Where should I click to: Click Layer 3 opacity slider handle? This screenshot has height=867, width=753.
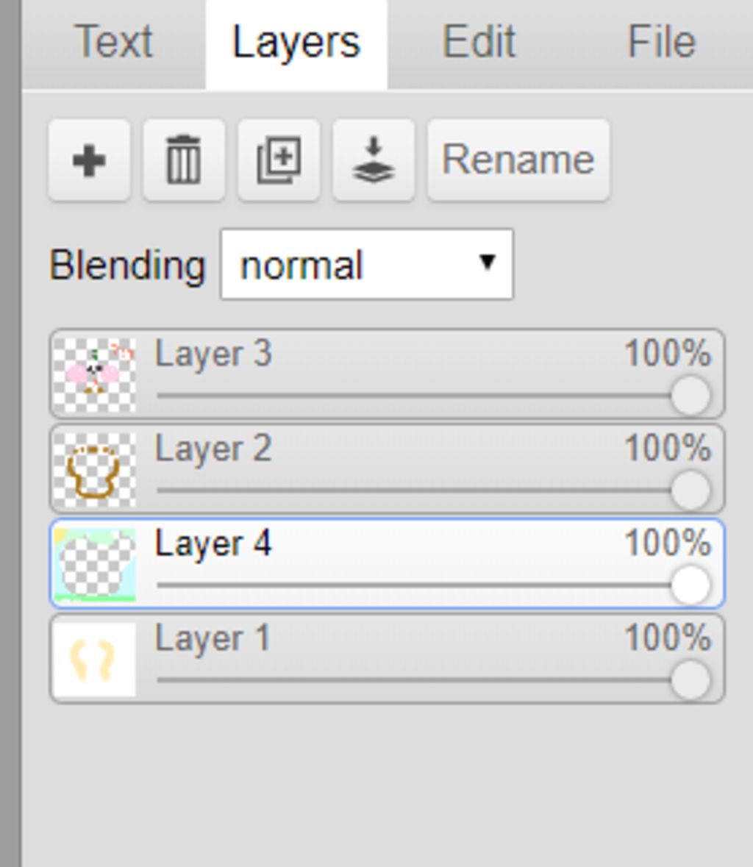coord(690,396)
